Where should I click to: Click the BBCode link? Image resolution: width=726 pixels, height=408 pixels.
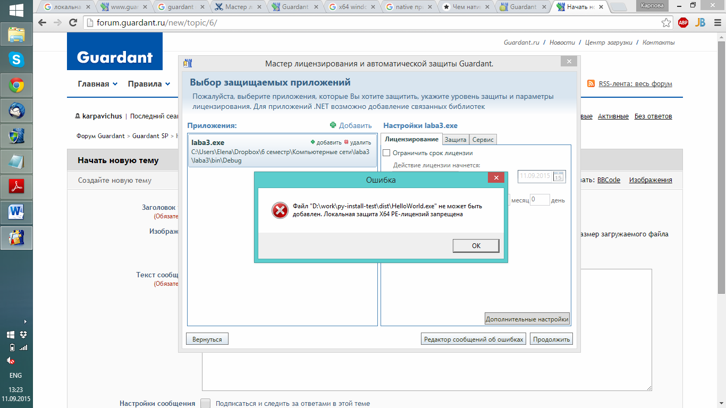coord(609,180)
